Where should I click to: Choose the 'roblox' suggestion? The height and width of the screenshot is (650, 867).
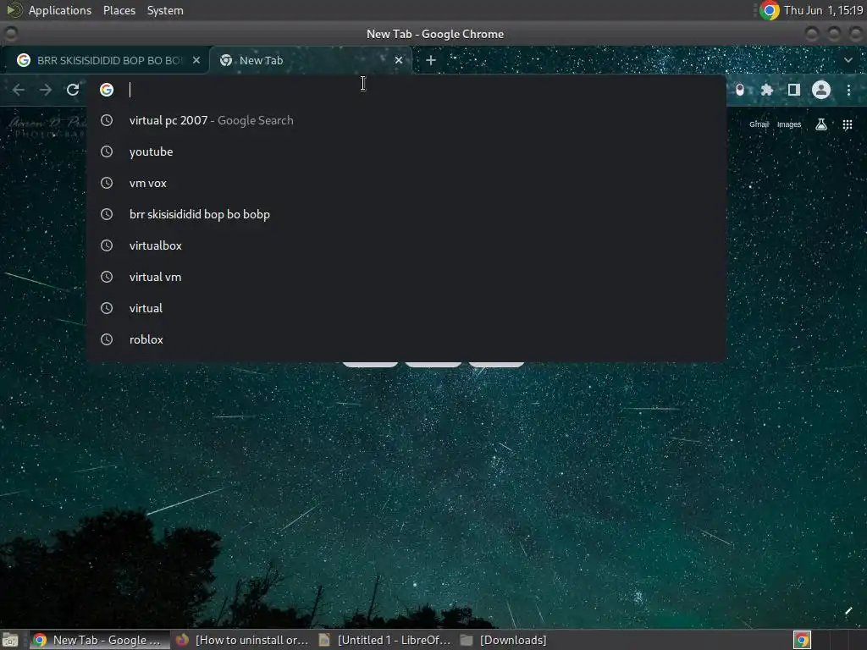tap(406, 339)
